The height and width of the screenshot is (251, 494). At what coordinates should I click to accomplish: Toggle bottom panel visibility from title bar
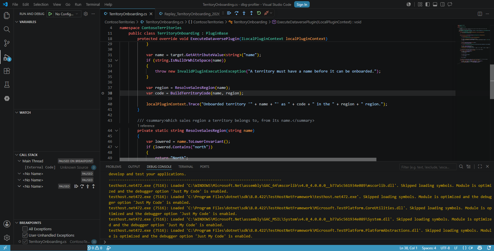pyautogui.click(x=435, y=4)
